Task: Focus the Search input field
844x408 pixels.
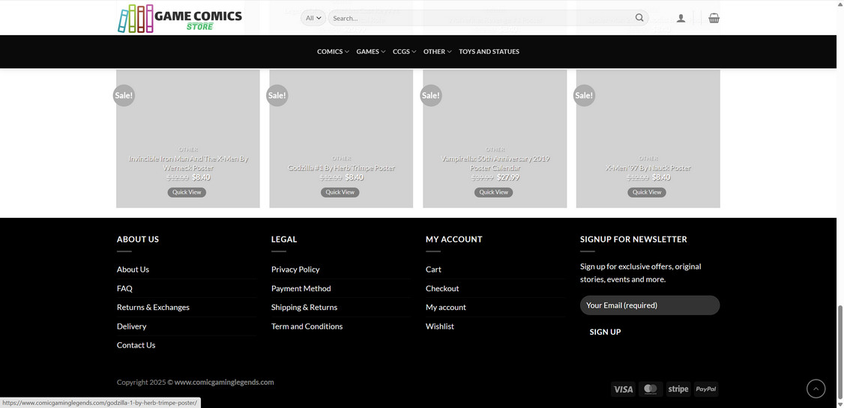Action: (x=482, y=18)
